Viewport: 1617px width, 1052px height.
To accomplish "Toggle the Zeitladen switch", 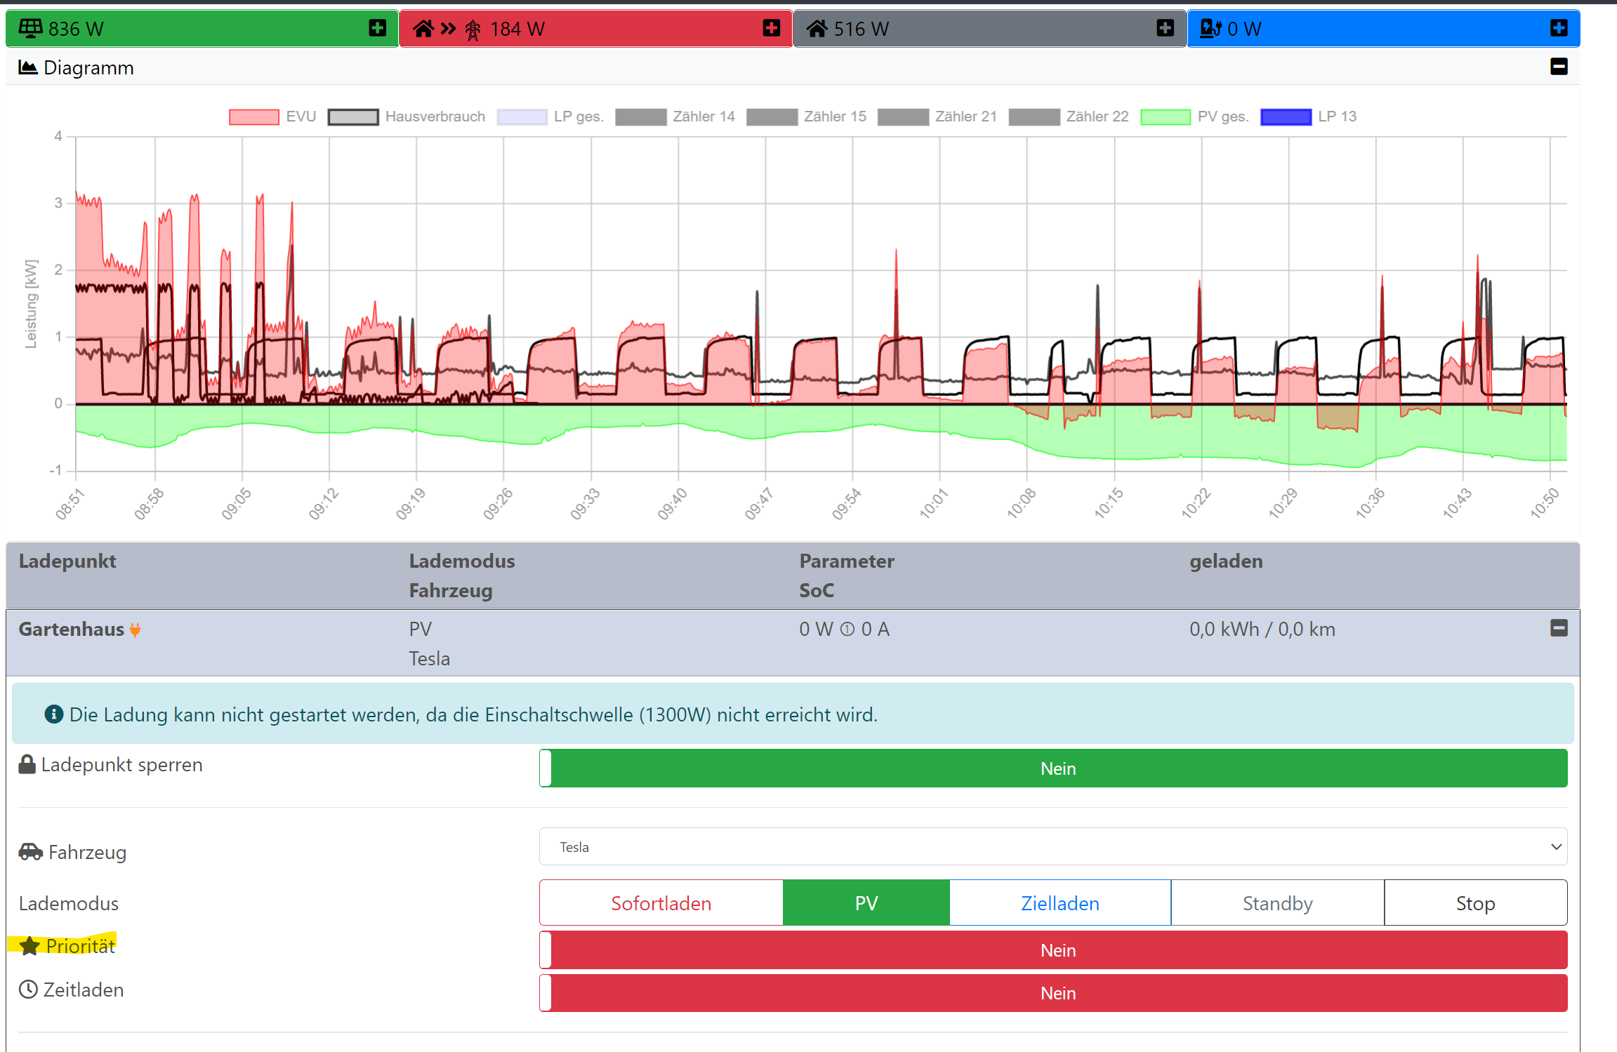I will (x=1052, y=992).
